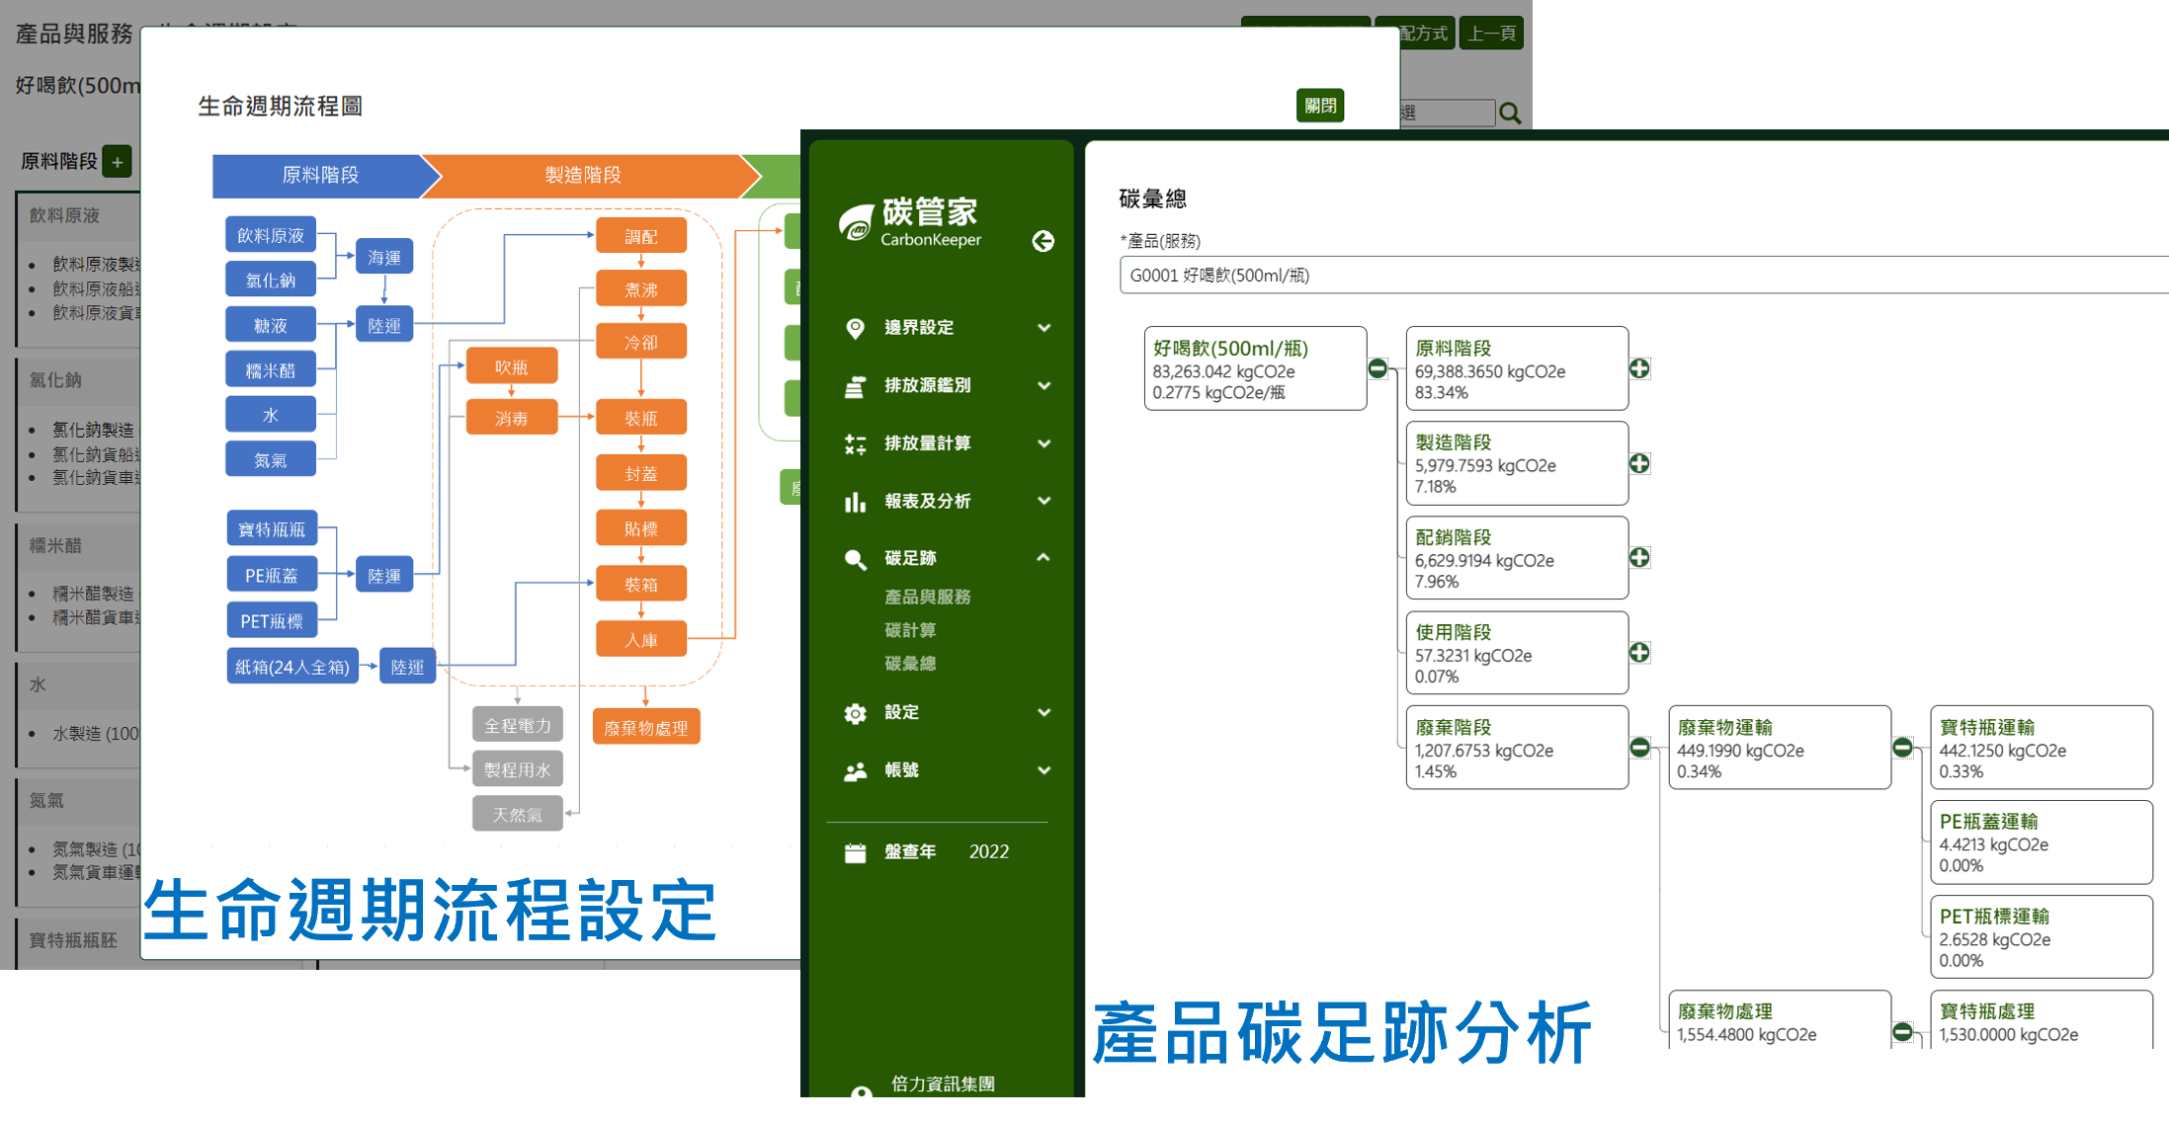Click the green plus beside 原料階段 heading

[x=118, y=162]
